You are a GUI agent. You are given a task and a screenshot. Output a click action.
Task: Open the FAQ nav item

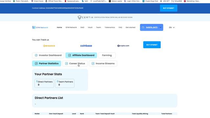click(x=120, y=28)
